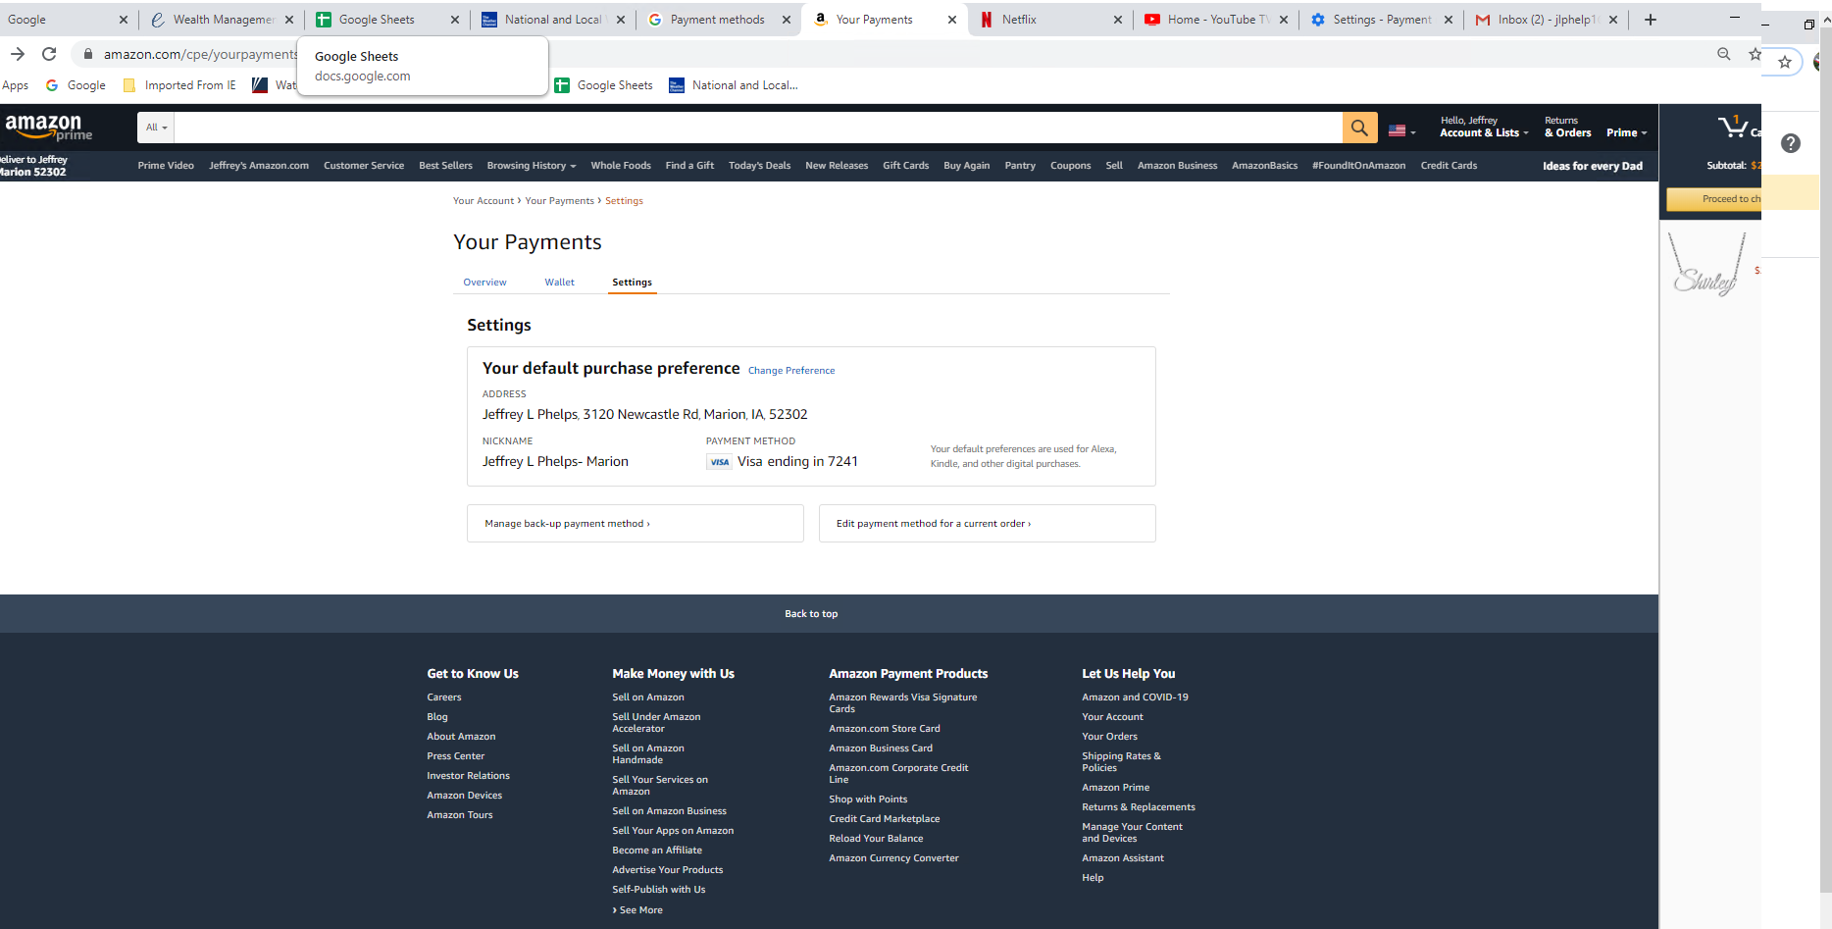Screen dimensions: 1832x929
Task: Open the Google Sheets bookmark
Action: click(x=603, y=85)
